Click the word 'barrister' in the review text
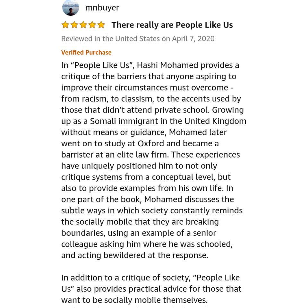This screenshot has width=308, height=308. [77, 155]
